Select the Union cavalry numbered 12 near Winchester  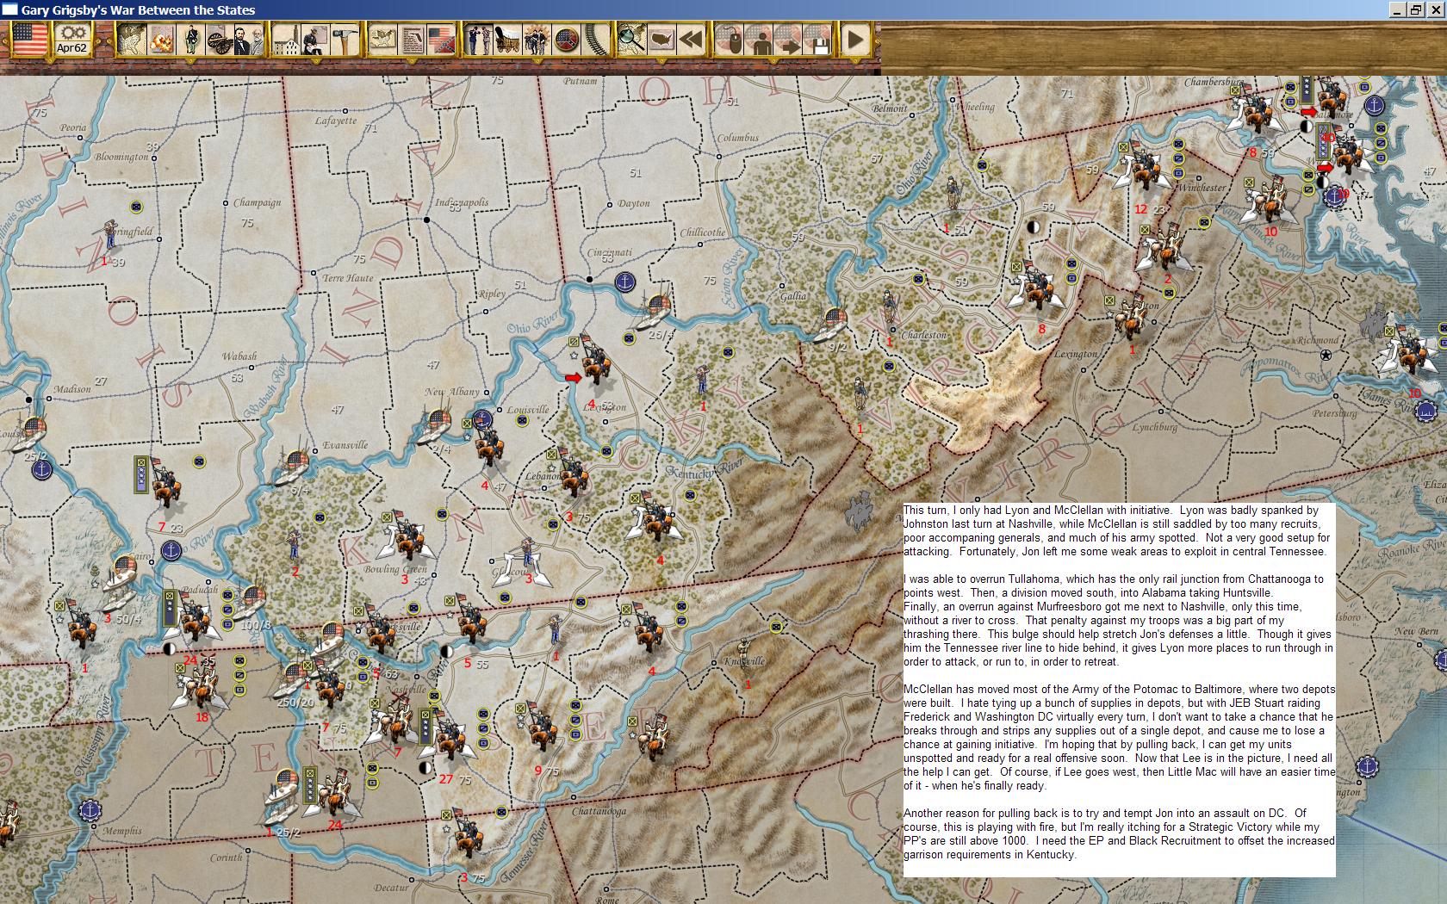click(1145, 169)
